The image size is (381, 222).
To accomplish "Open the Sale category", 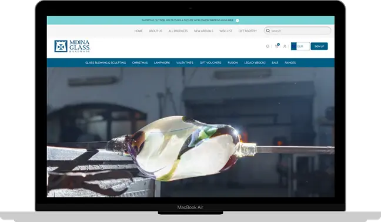I will click(275, 63).
